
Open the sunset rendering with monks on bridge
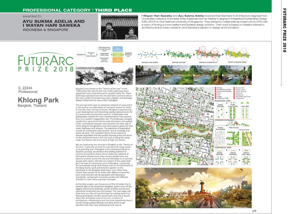point(193,188)
